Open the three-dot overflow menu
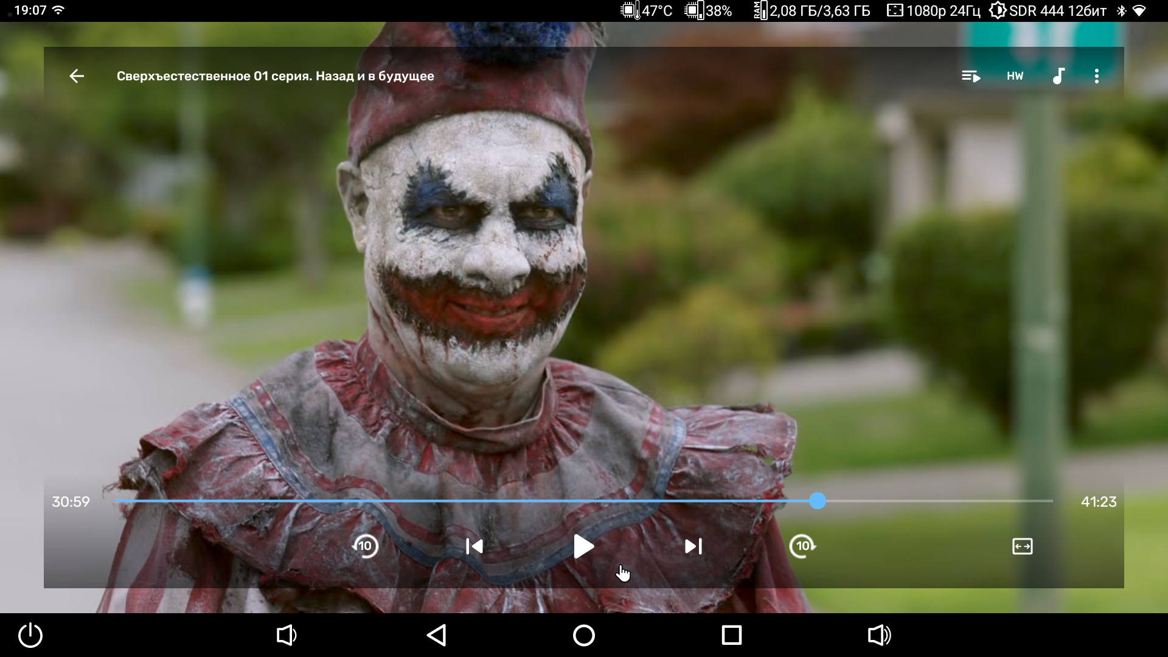The height and width of the screenshot is (657, 1168). (1096, 76)
